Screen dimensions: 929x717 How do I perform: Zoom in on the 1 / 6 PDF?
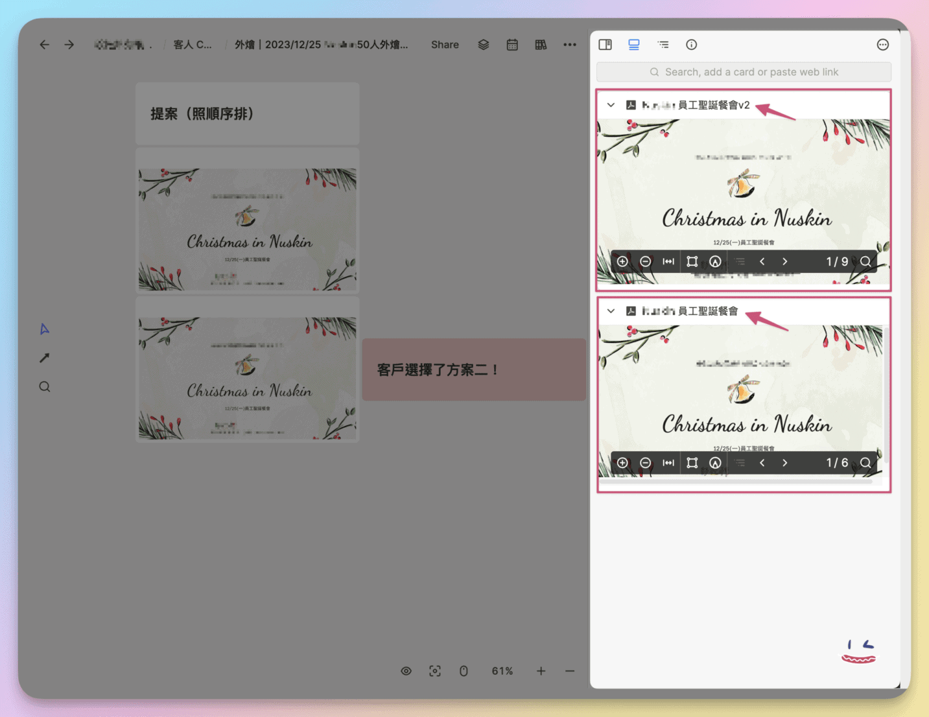tap(622, 463)
